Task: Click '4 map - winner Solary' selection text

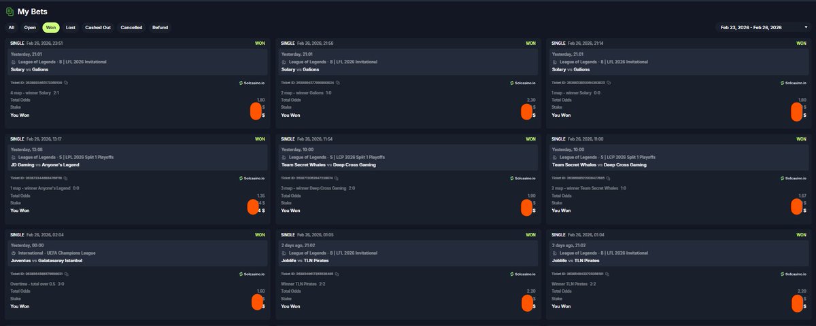Action: pyautogui.click(x=30, y=93)
